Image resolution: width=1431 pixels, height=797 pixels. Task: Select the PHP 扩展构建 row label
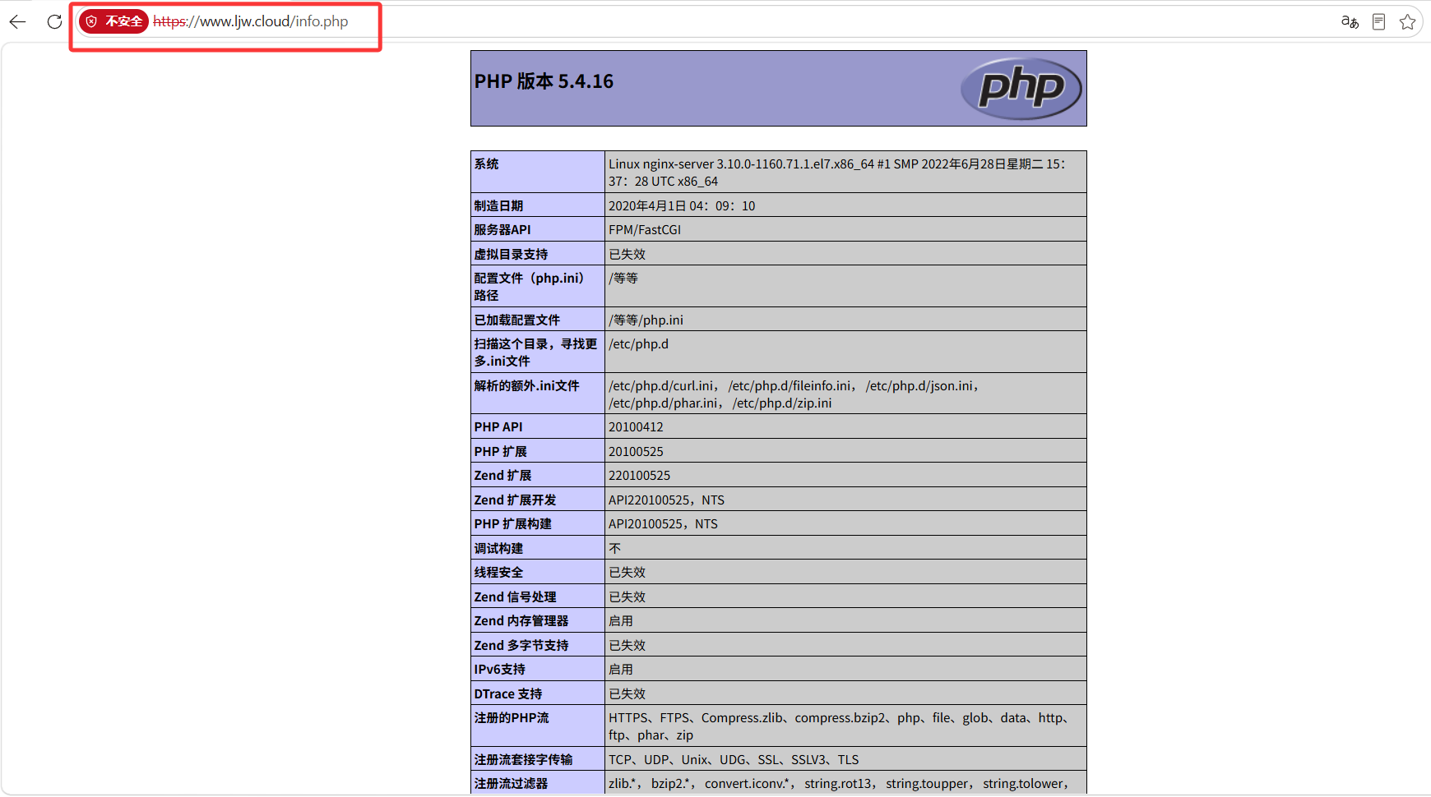click(513, 524)
